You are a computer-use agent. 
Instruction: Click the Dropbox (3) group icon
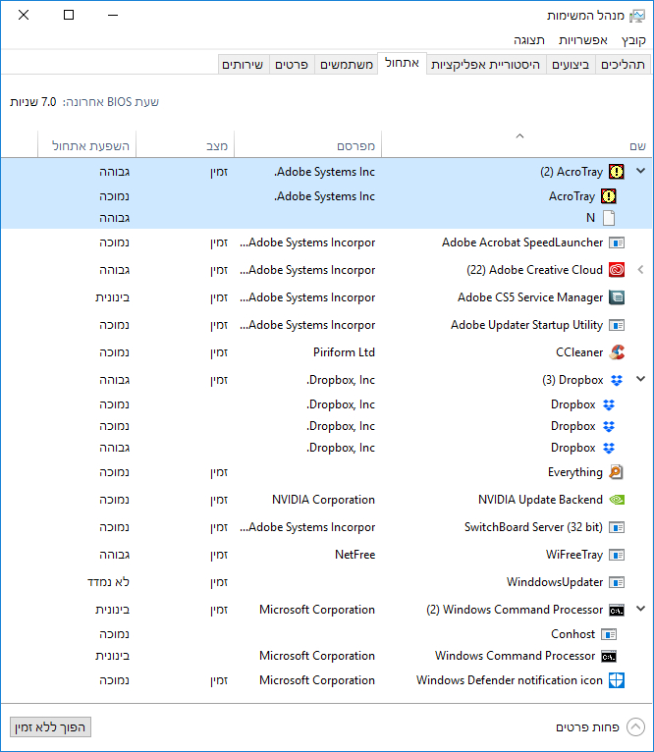coord(617,380)
